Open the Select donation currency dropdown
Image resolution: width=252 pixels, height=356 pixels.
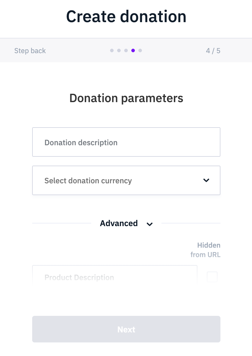[126, 180]
